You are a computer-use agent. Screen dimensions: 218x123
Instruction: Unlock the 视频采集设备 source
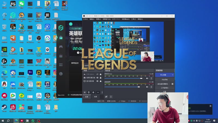(101, 78)
